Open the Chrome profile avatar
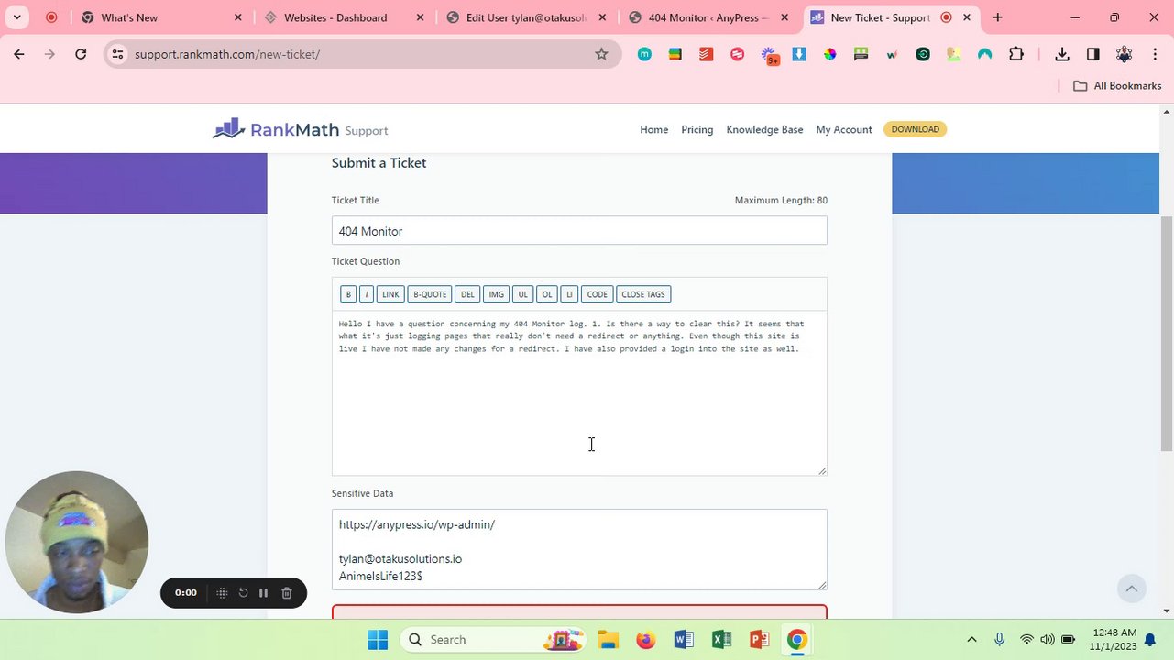Viewport: 1174px width, 660px height. (x=1124, y=54)
